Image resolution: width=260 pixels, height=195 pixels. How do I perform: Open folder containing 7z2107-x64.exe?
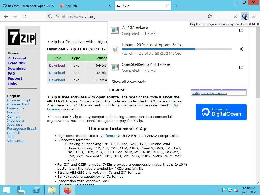click(x=241, y=30)
